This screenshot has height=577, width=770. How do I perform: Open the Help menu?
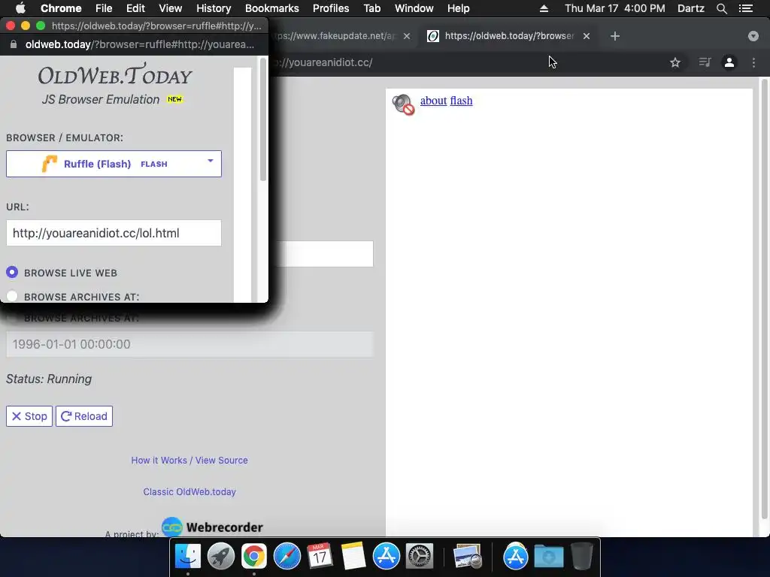(458, 8)
